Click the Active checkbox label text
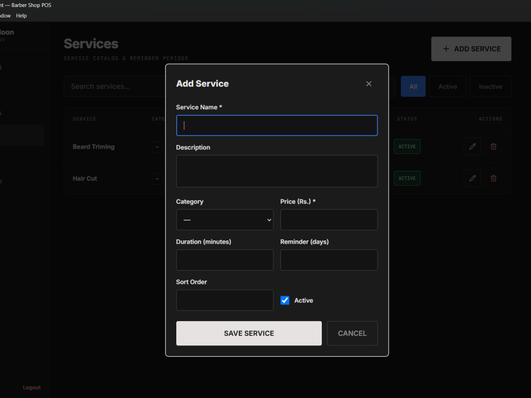 (x=303, y=300)
